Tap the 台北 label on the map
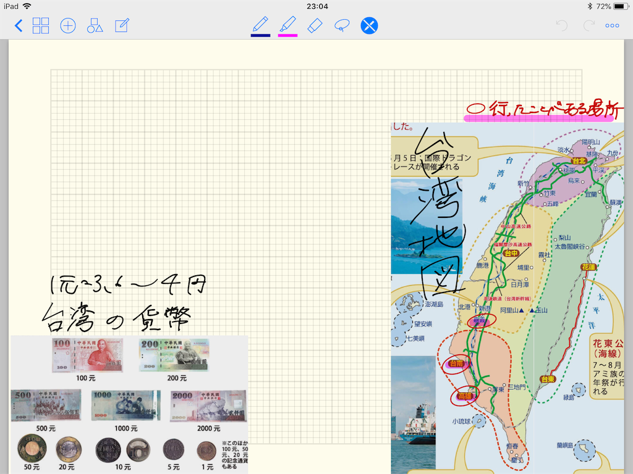 click(x=579, y=161)
